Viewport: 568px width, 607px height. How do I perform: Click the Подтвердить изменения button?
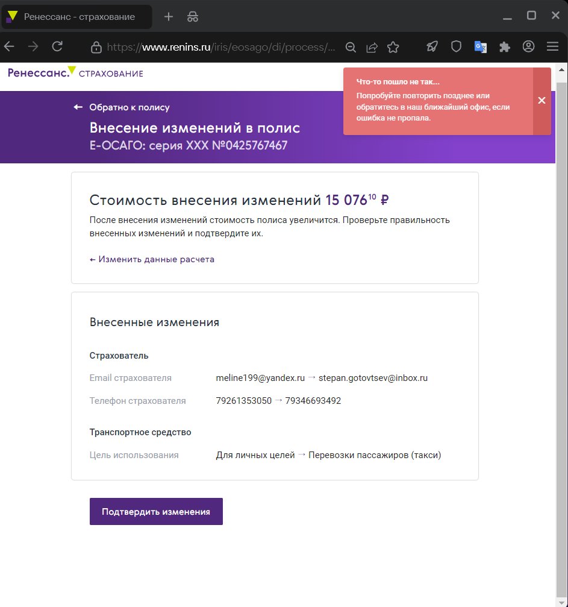tap(156, 512)
